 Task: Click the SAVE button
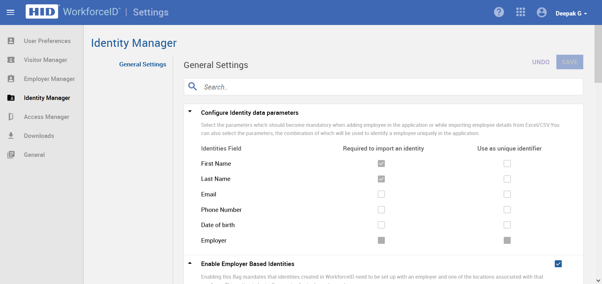[x=570, y=62]
